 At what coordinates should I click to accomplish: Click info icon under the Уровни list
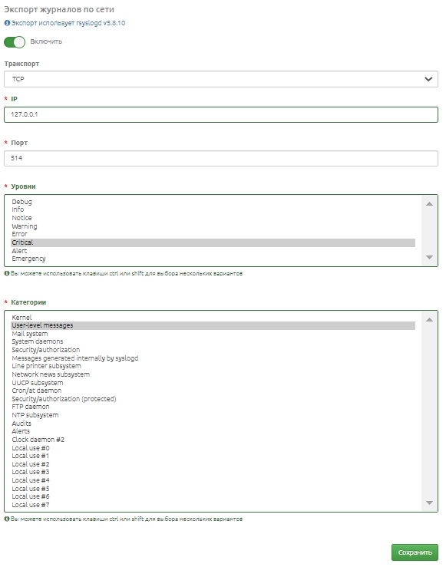pyautogui.click(x=6, y=274)
